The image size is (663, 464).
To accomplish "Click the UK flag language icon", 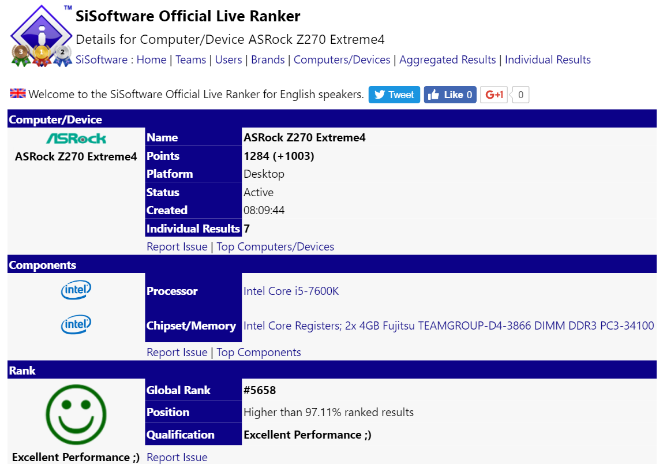I will point(18,93).
